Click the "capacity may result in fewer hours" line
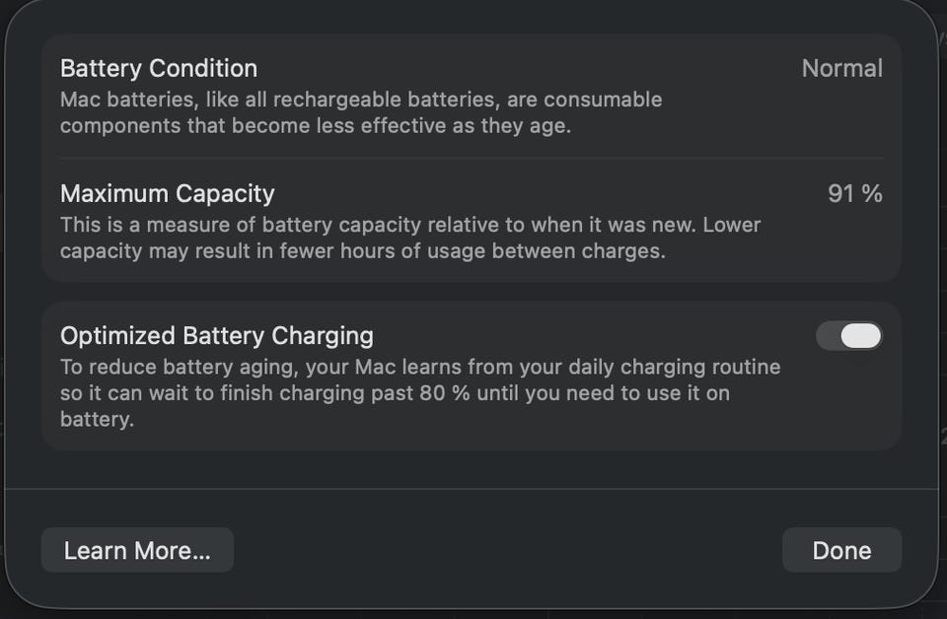 tap(363, 250)
